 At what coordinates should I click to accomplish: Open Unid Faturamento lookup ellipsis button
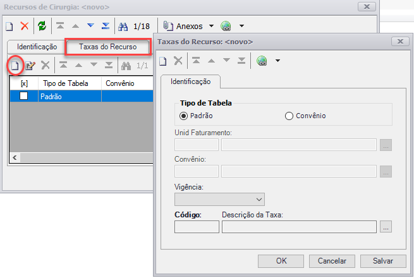pyautogui.click(x=386, y=145)
